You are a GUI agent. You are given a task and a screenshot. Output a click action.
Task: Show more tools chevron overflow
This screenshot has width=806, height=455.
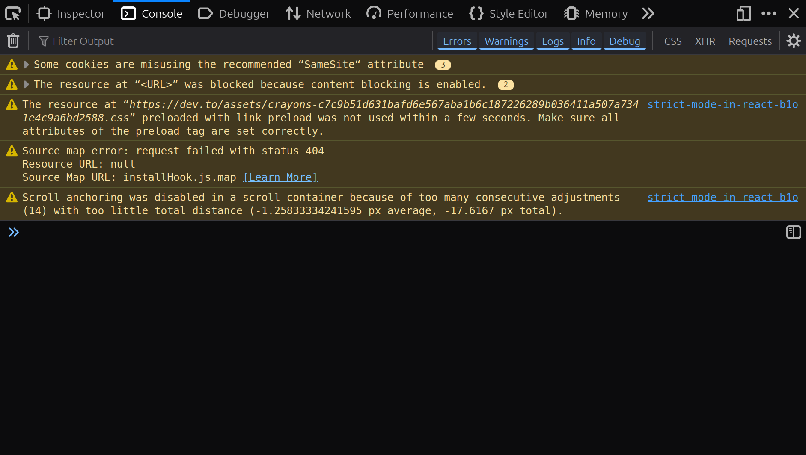(648, 14)
